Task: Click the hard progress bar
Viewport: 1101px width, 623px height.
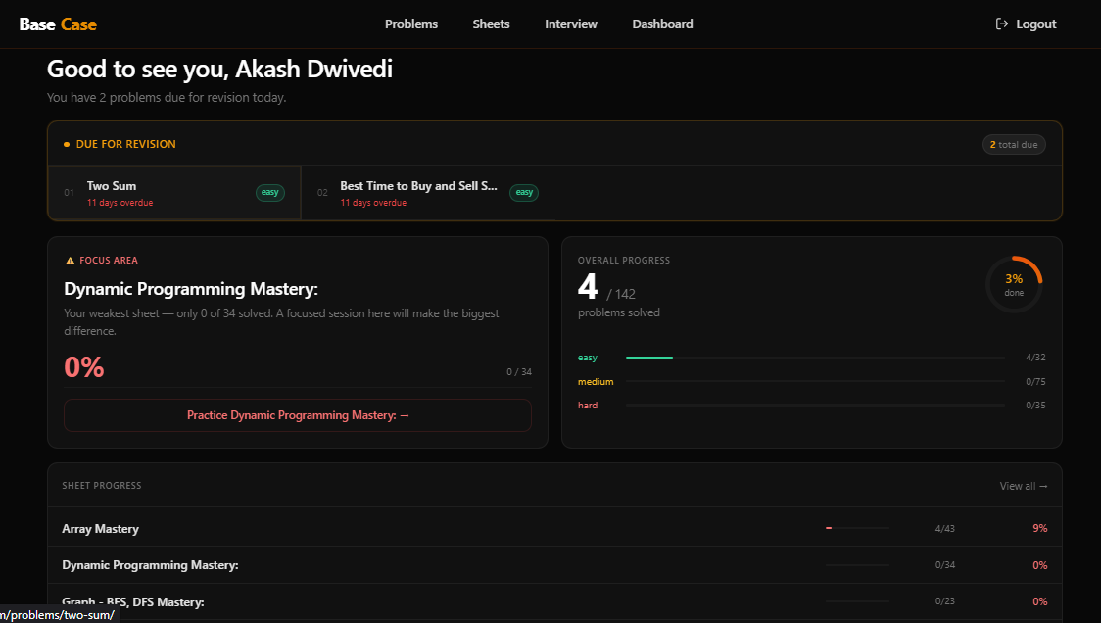Action: [x=815, y=406]
